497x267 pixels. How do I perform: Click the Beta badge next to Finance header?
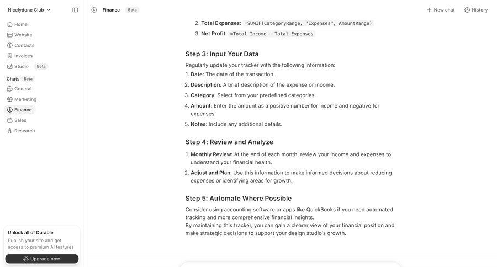click(133, 10)
